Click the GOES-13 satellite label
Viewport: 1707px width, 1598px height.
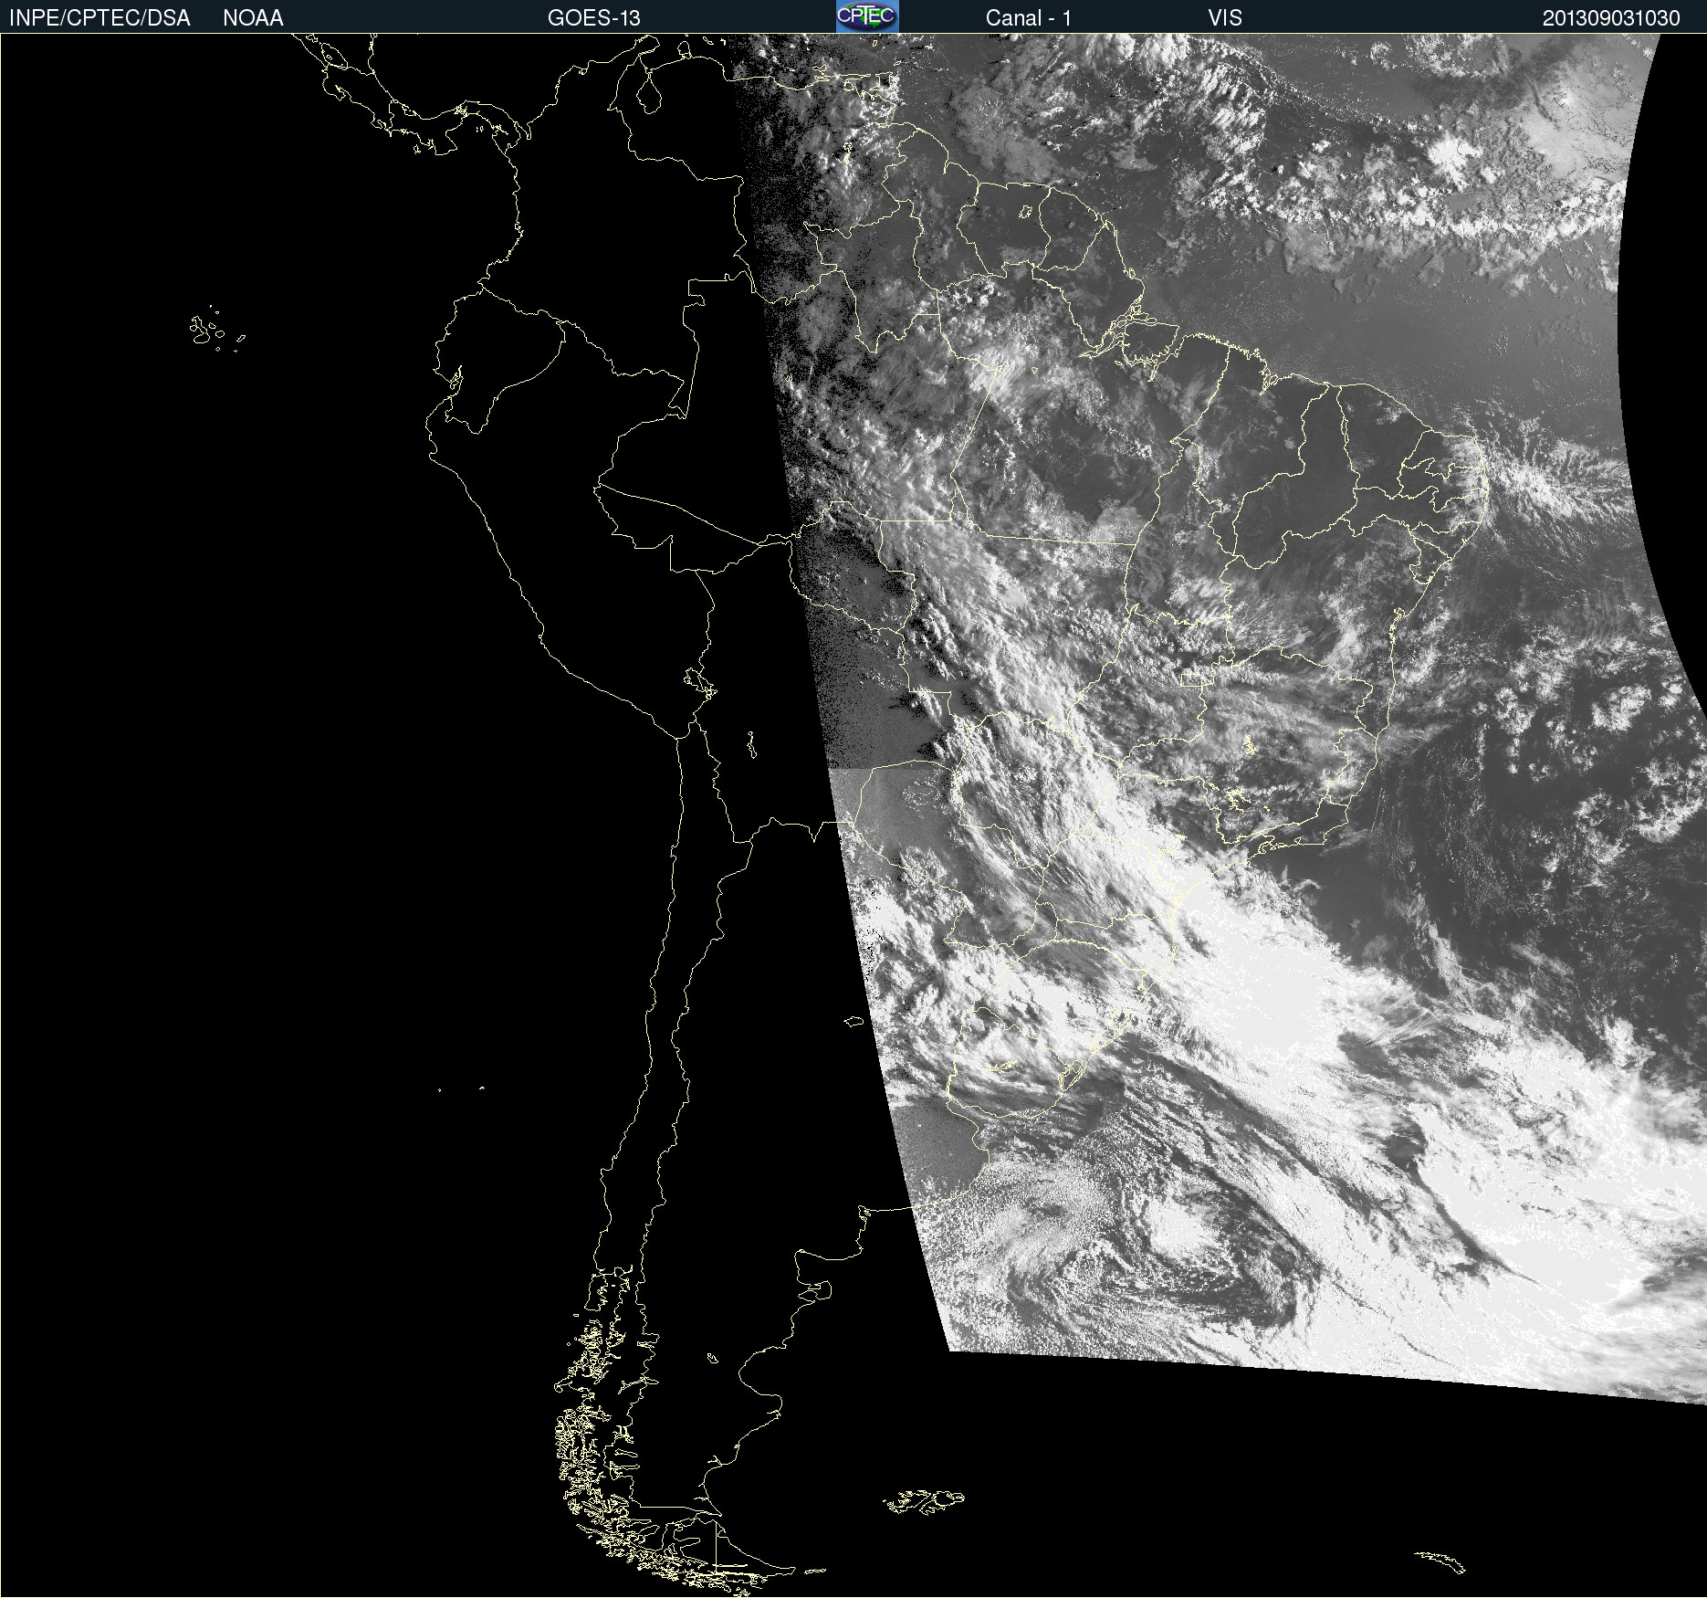click(x=594, y=18)
